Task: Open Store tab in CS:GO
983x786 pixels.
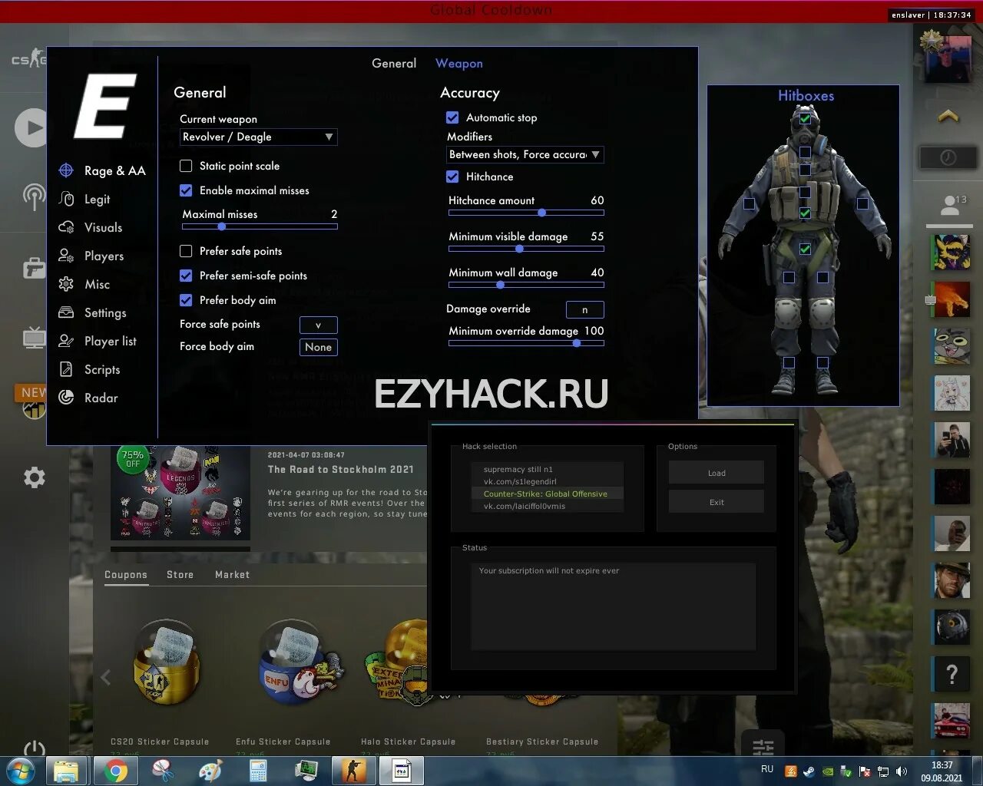Action: (x=180, y=575)
